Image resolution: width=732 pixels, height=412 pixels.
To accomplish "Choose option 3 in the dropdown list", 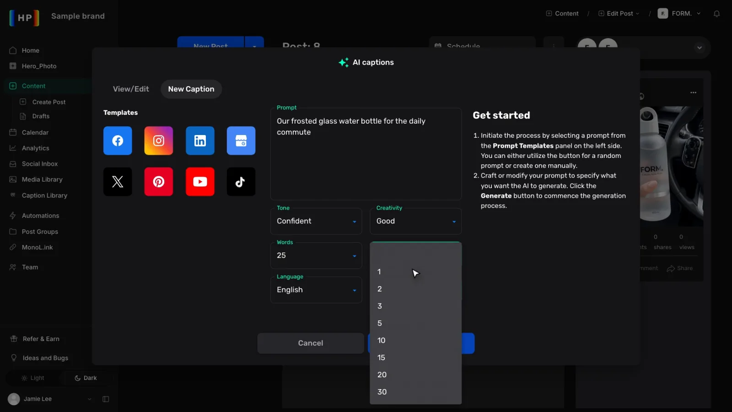I will point(415,306).
